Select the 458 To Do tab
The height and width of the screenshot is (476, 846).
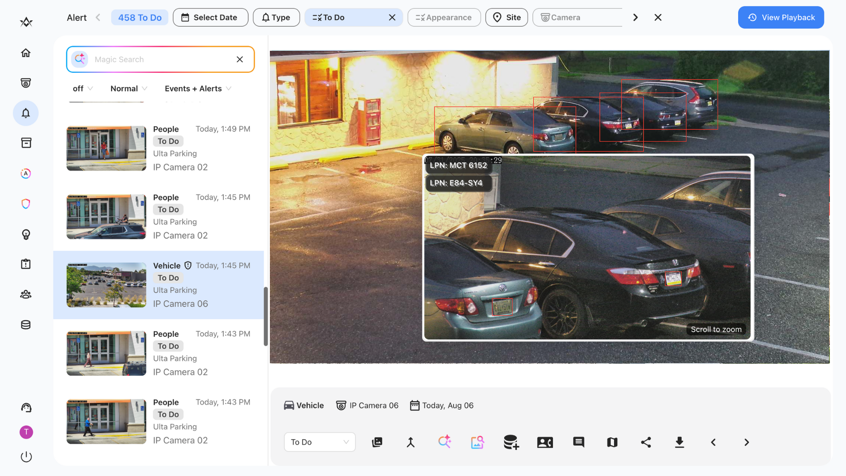click(x=140, y=17)
